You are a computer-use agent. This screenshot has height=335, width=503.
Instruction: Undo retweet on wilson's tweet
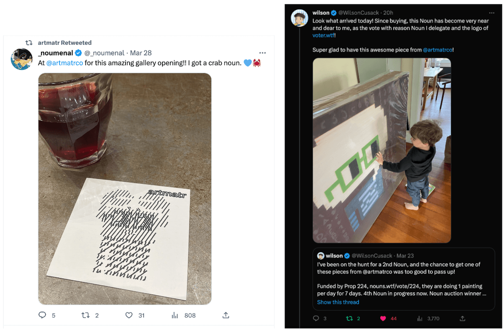point(349,319)
